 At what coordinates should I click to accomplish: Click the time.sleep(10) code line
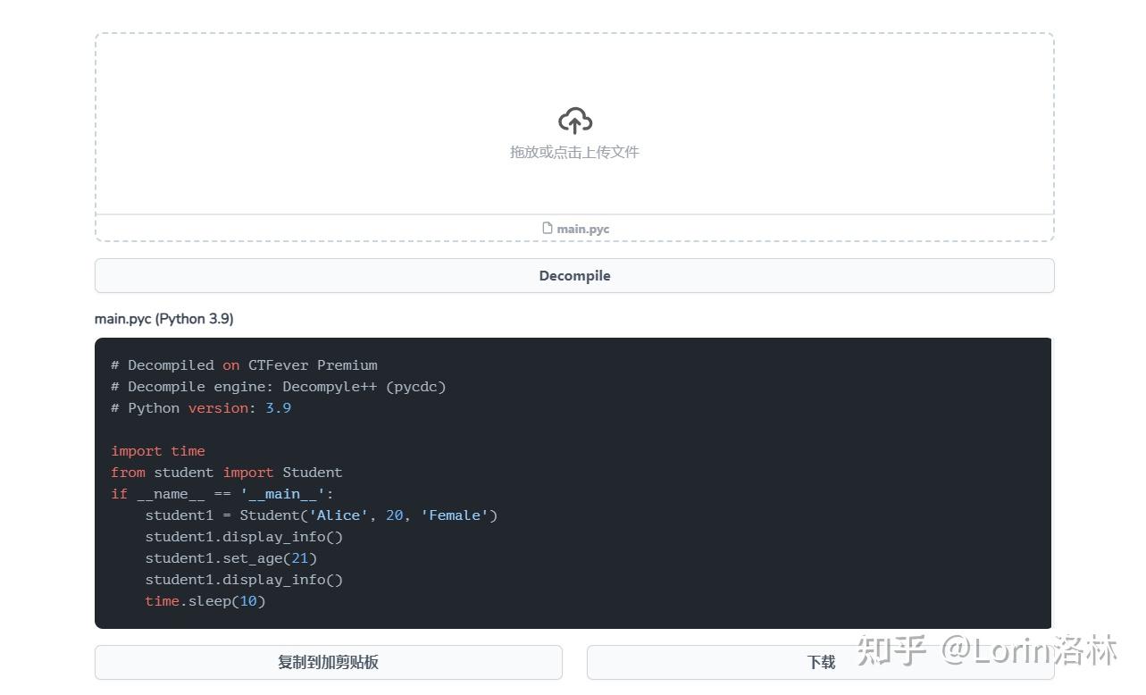point(205,600)
